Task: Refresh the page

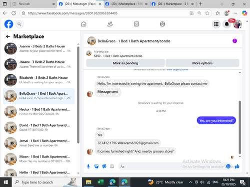Action: point(13,13)
